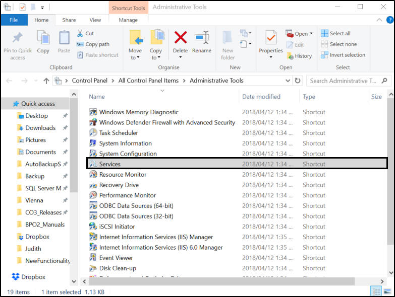Screen dimensions: 395x297
Task: Click Paste shortcut option
Action: click(98, 55)
